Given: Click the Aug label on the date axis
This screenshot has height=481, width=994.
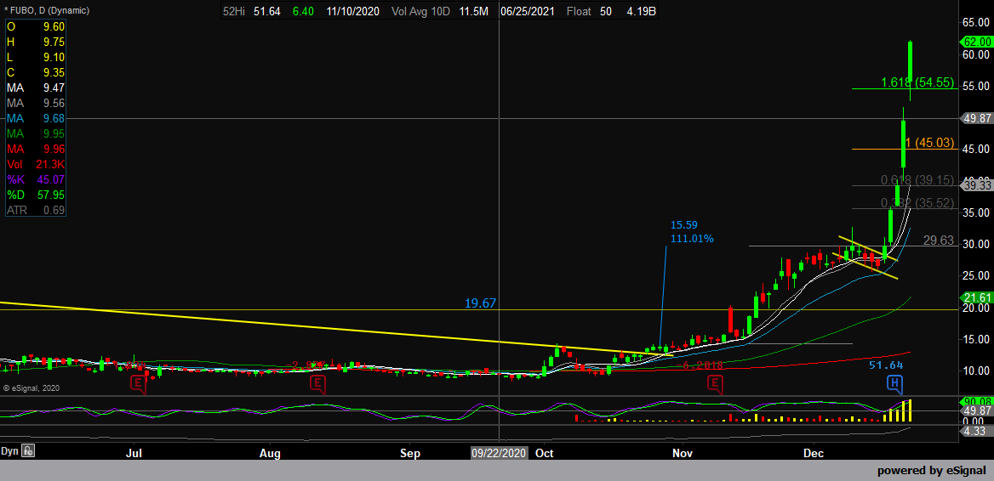Looking at the screenshot, I should pyautogui.click(x=270, y=454).
